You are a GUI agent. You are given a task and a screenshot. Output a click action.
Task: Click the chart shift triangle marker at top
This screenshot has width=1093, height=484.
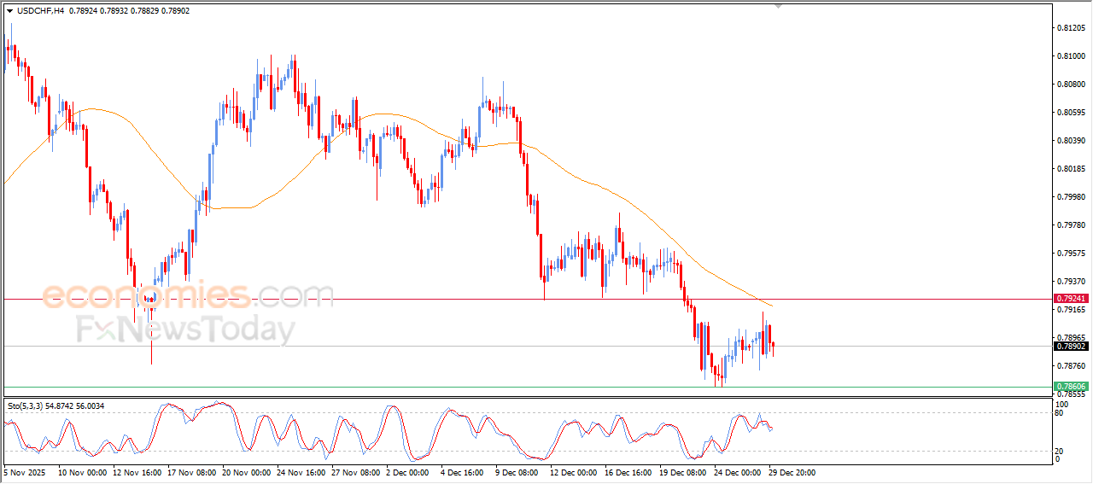pos(778,6)
